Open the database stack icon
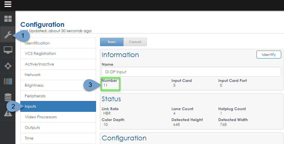This screenshot has width=284, height=144. (8, 97)
